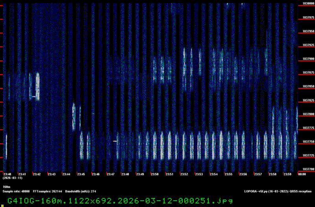Viewport: 315px width, 207px height.
Task: Click the LOPORA-v5f.py QRSS reception text
Action: coord(278,191)
